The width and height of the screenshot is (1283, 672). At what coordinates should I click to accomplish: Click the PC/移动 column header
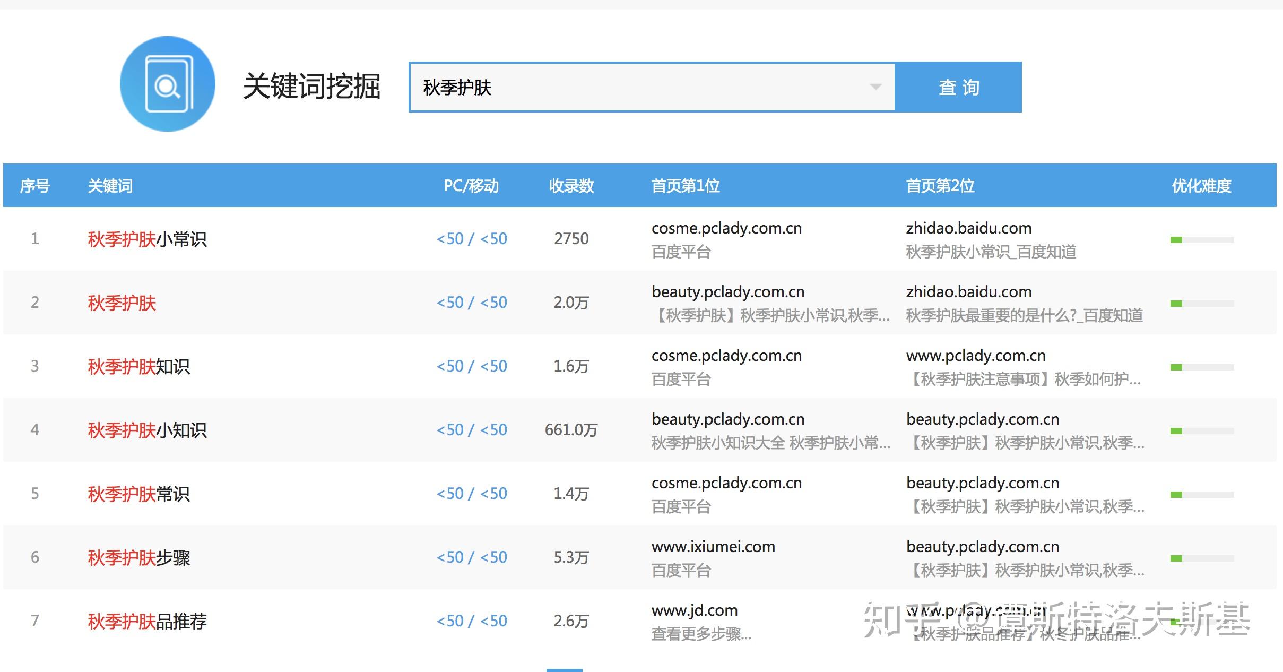[471, 186]
